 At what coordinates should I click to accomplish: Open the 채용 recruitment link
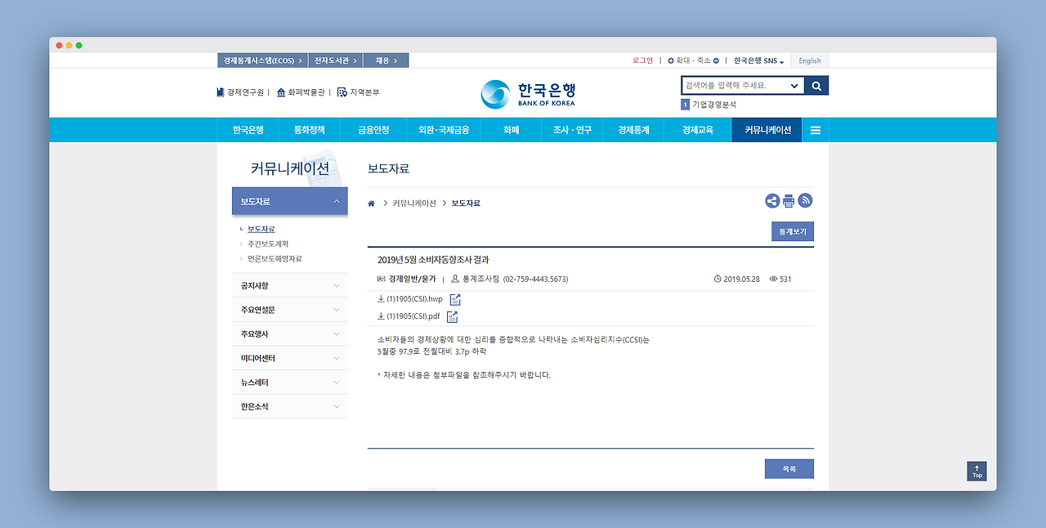[x=386, y=60]
